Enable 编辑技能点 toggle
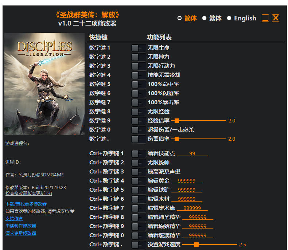 tap(139, 154)
